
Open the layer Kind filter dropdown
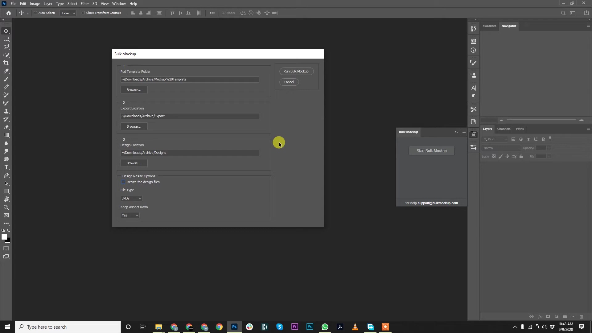(x=495, y=139)
